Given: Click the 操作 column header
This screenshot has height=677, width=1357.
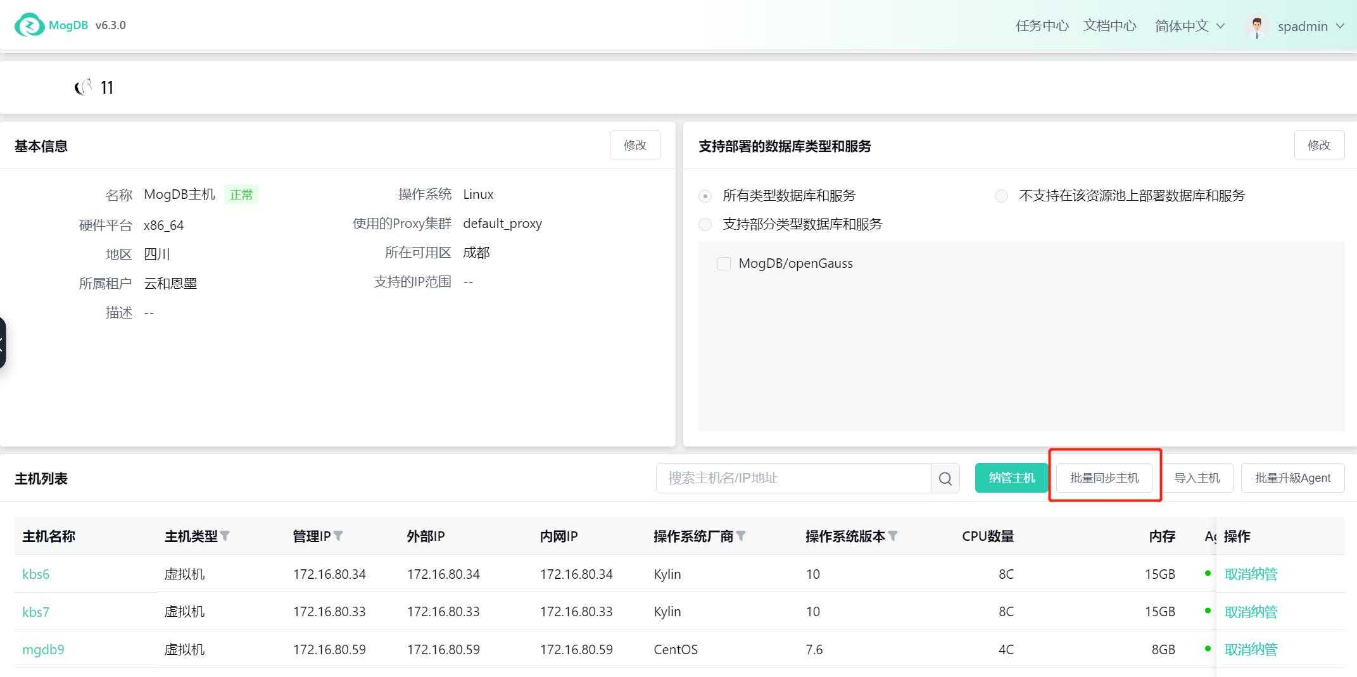Looking at the screenshot, I should coord(1237,536).
